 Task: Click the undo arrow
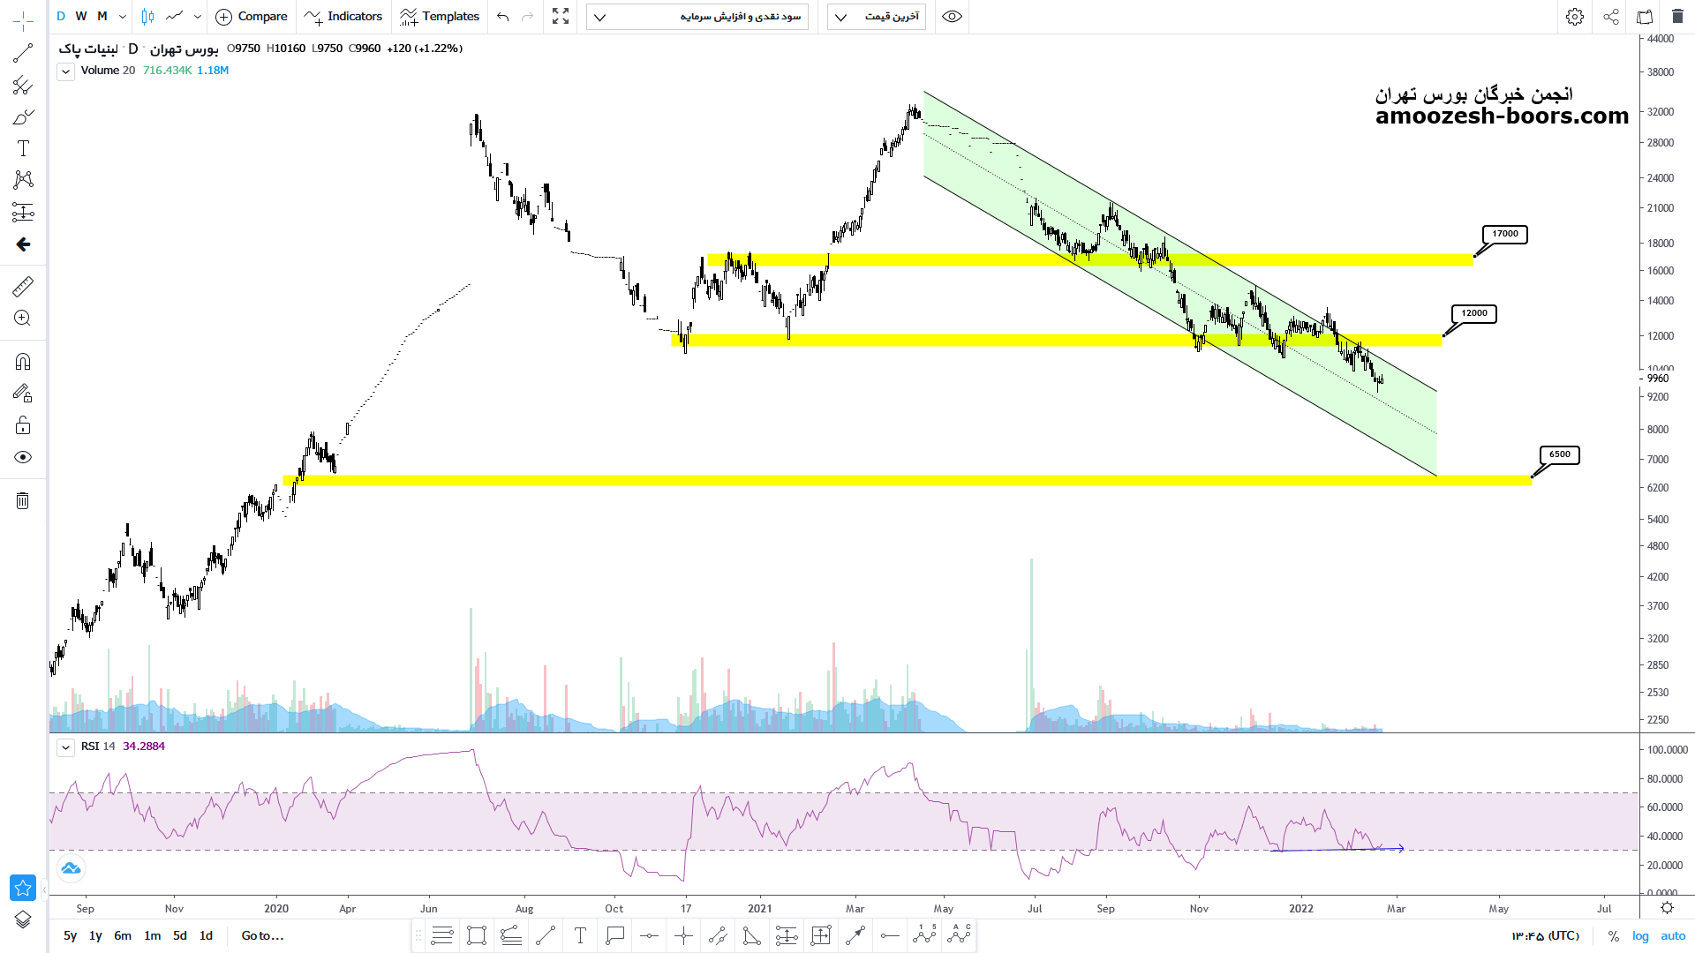pos(503,17)
